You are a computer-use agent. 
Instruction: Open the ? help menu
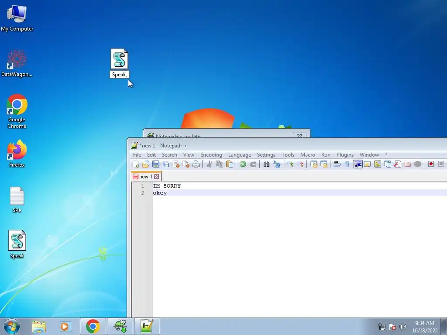click(386, 155)
